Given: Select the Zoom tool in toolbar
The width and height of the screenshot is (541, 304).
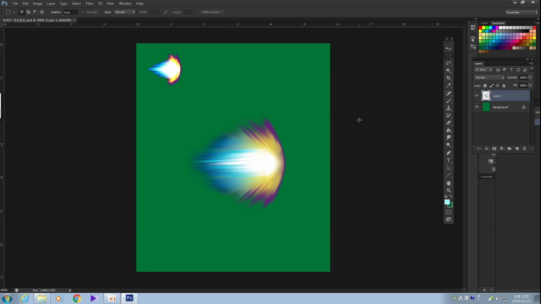Looking at the screenshot, I should point(449,190).
